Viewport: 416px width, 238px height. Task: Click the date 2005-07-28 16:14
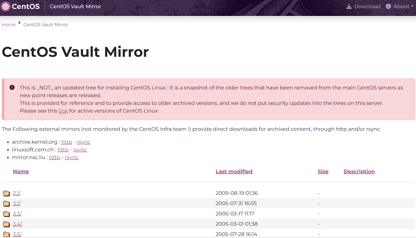point(236,234)
